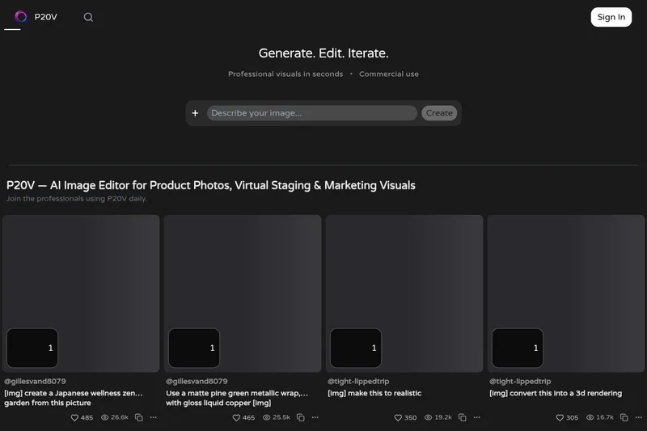
Task: Like the matte pine green metallic wrap post
Action: pyautogui.click(x=236, y=418)
